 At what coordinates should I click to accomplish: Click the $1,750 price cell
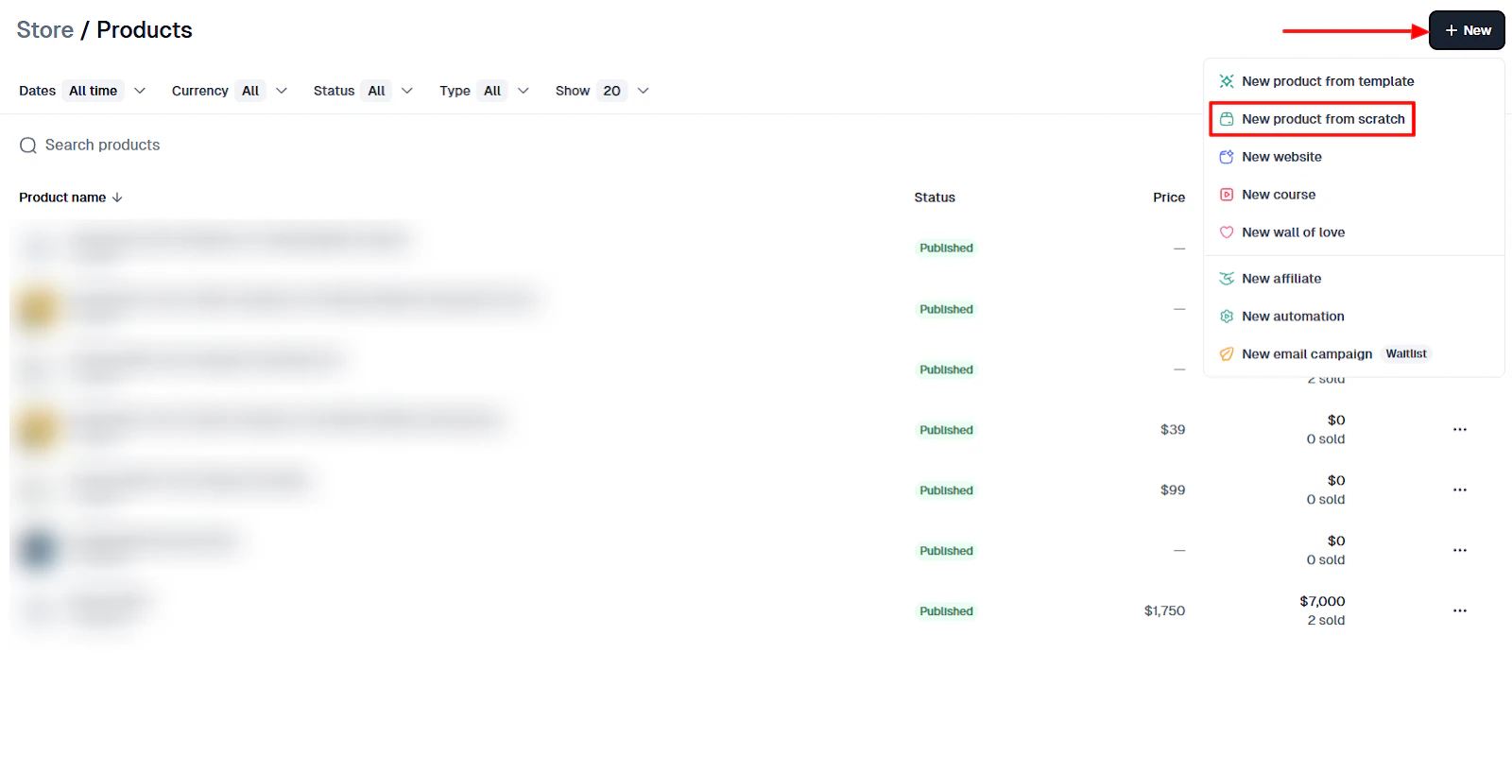1164,611
